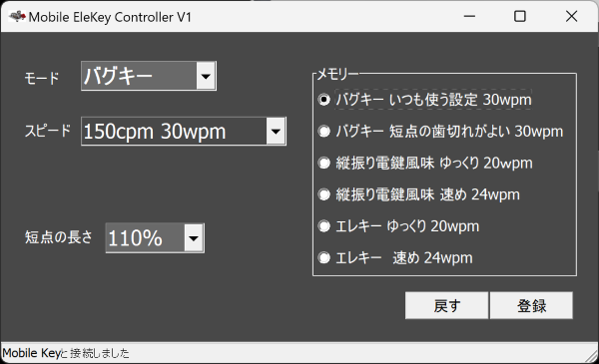Select memory バグキー いつも使う設定 30wpm
Image resolution: width=599 pixels, height=364 pixels.
click(x=425, y=100)
